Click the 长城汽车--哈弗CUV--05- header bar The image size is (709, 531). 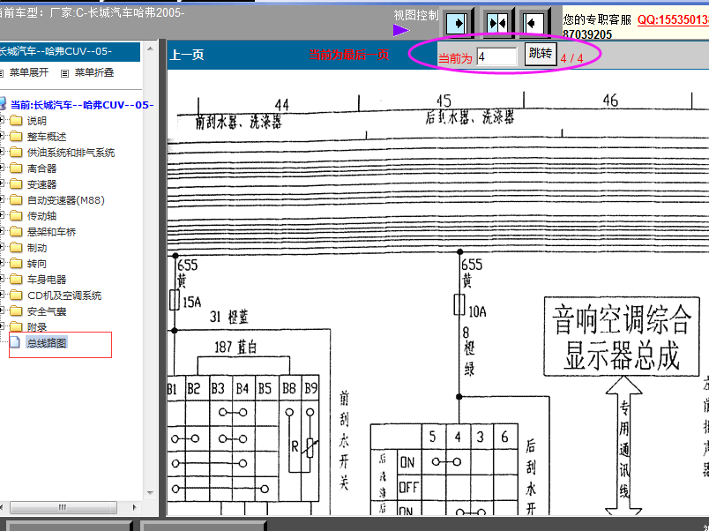pos(70,51)
